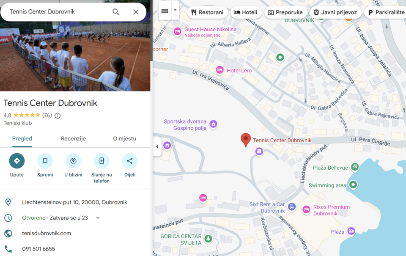Viewport: 406px width, 256px height.
Task: Filter map by Restorani
Action: point(207,12)
